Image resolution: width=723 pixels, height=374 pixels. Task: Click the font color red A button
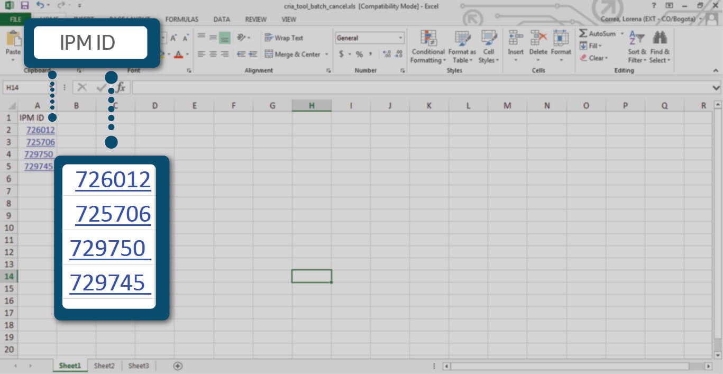pos(179,54)
